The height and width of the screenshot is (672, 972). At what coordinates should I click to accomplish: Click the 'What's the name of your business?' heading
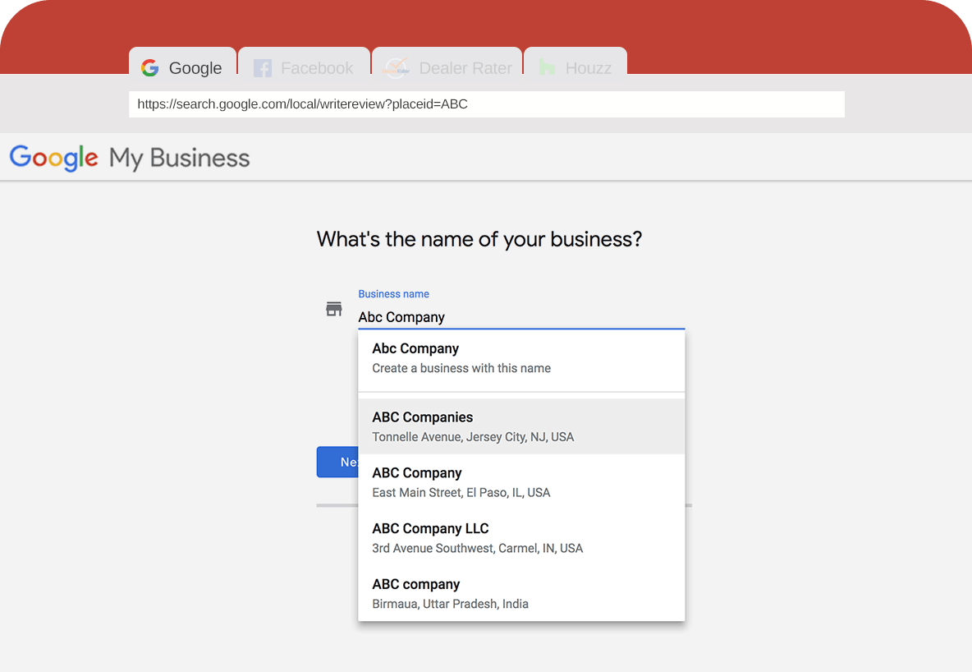pos(479,240)
